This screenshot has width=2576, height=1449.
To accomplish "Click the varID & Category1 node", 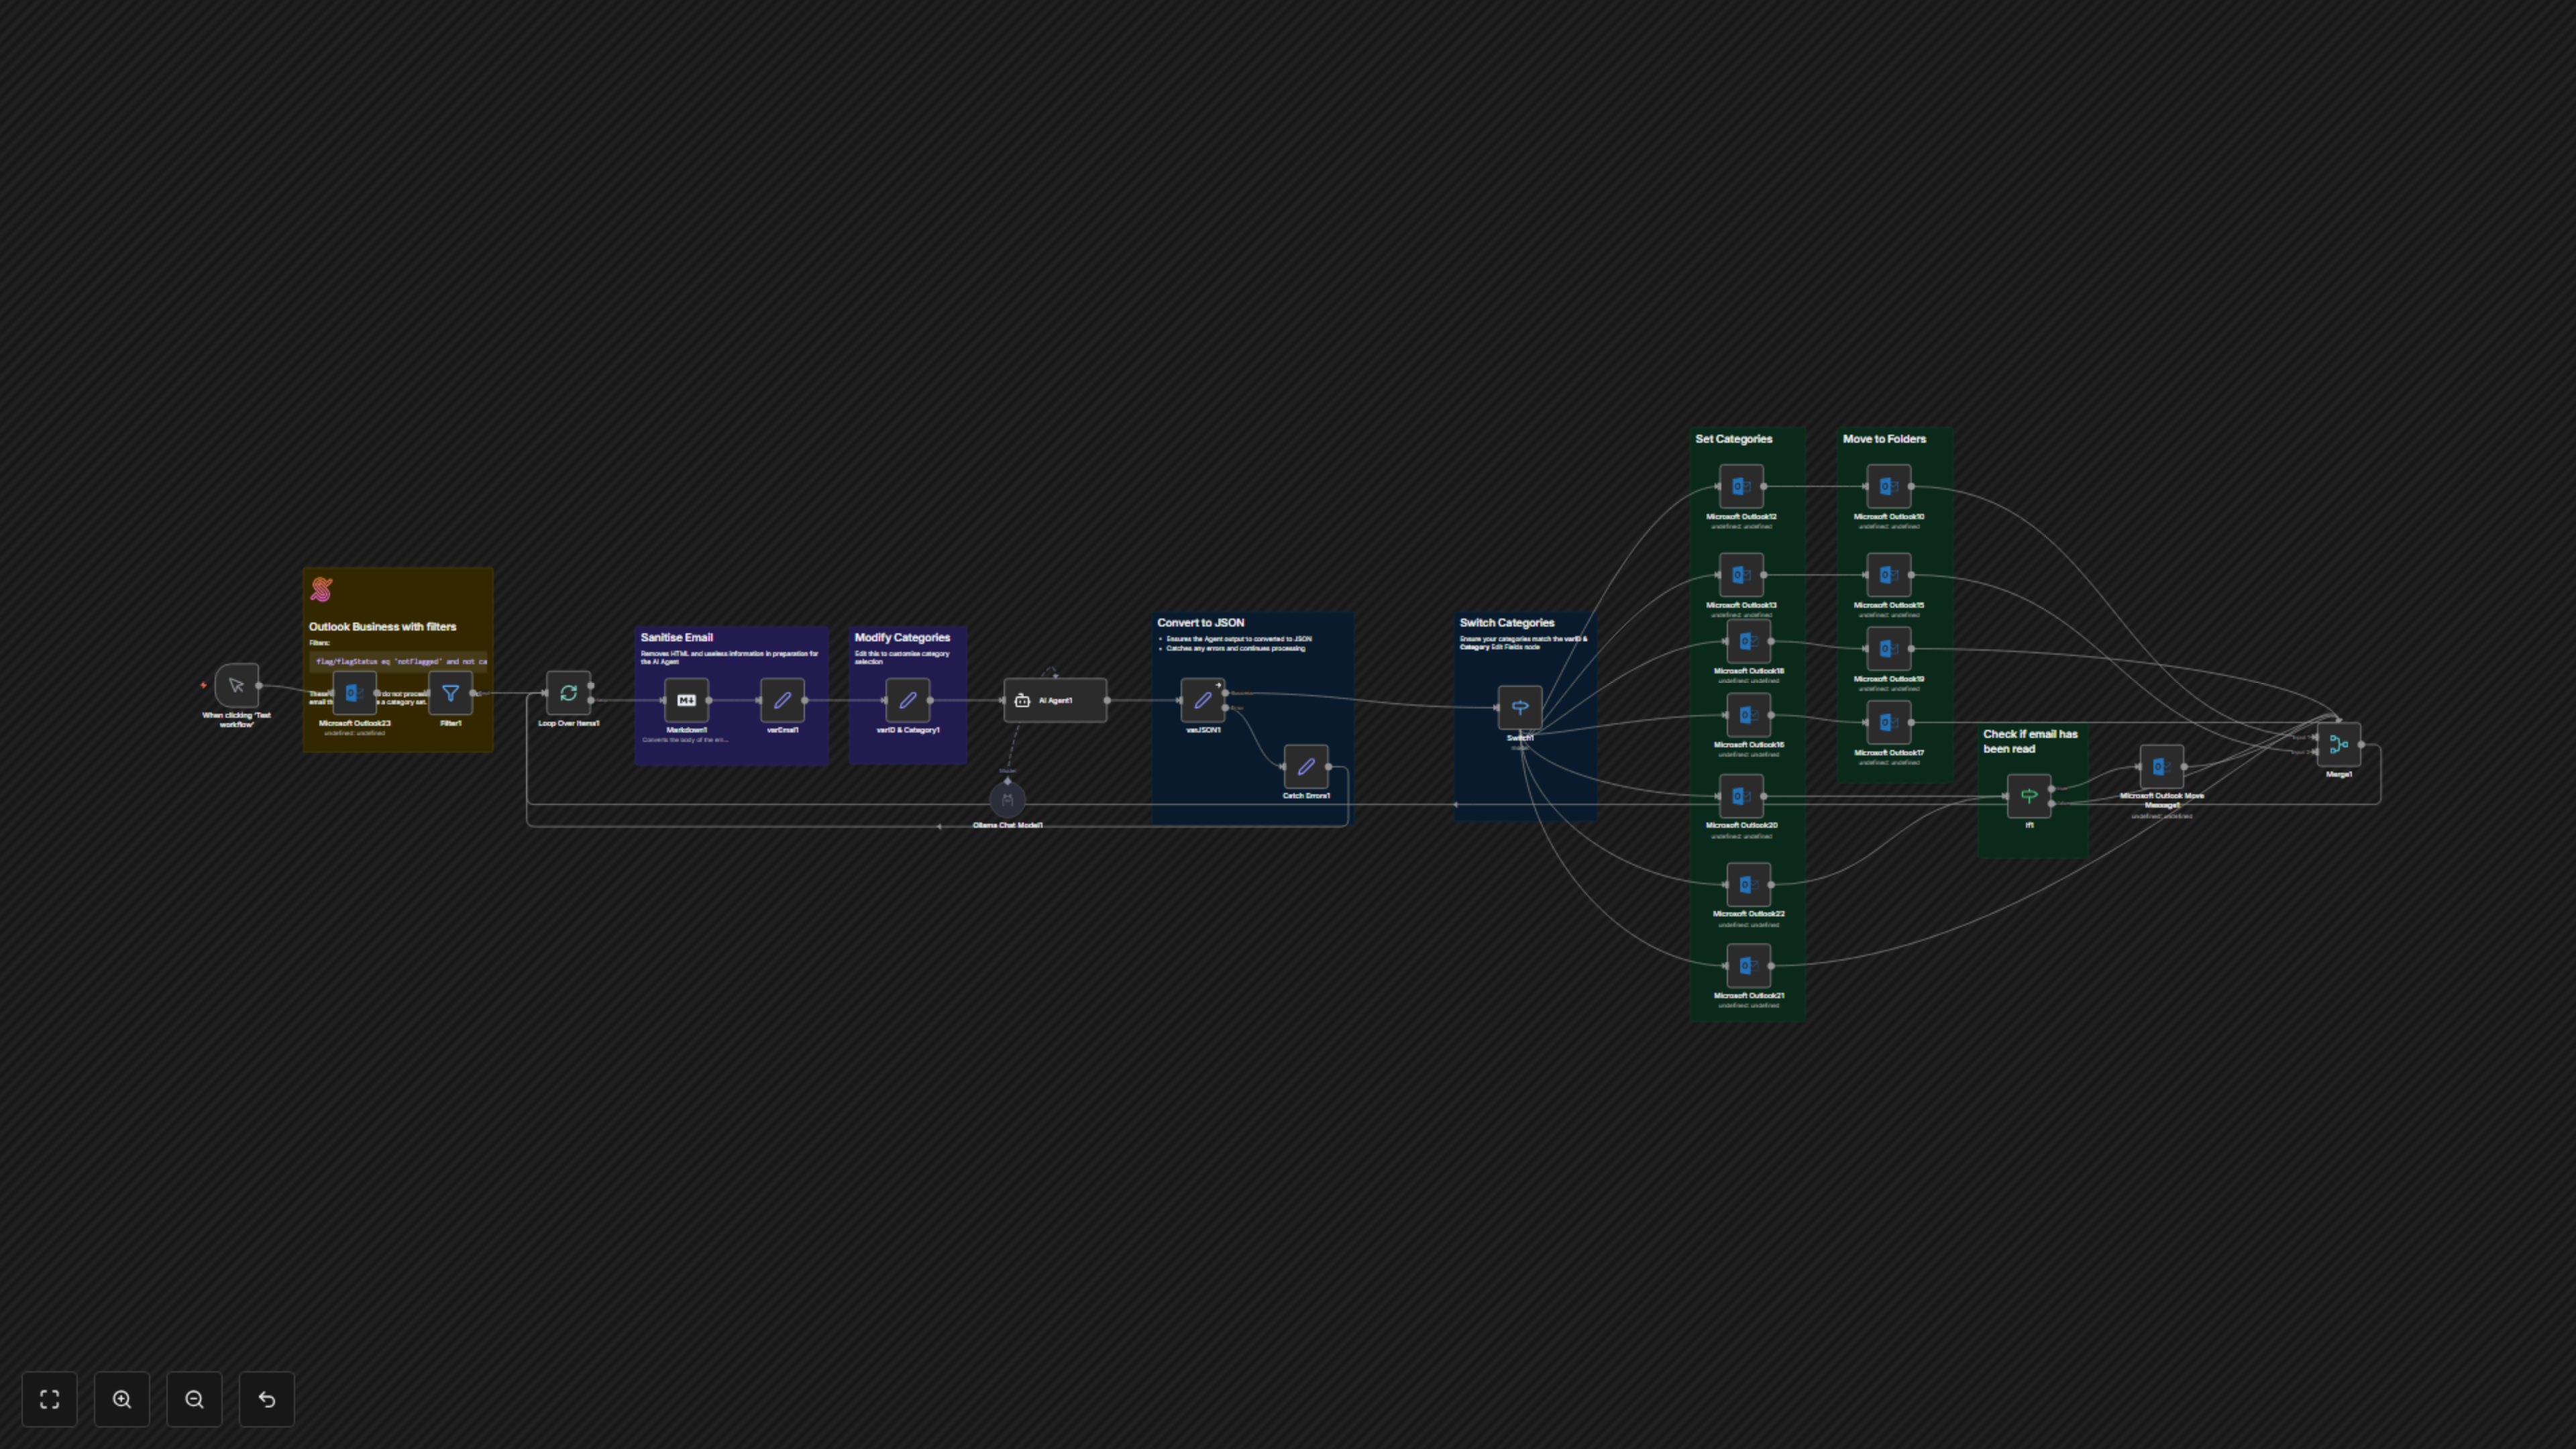I will pyautogui.click(x=907, y=700).
